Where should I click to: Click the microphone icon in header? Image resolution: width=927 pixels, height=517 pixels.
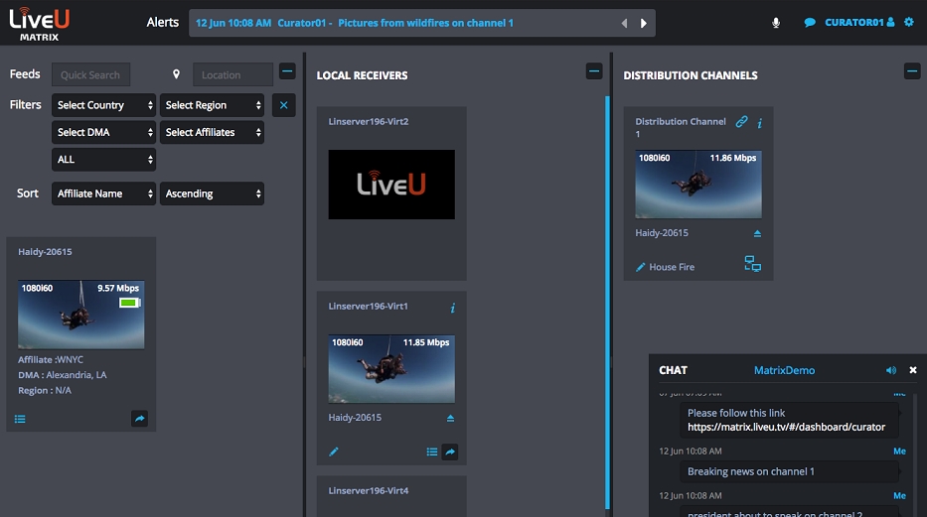776,23
